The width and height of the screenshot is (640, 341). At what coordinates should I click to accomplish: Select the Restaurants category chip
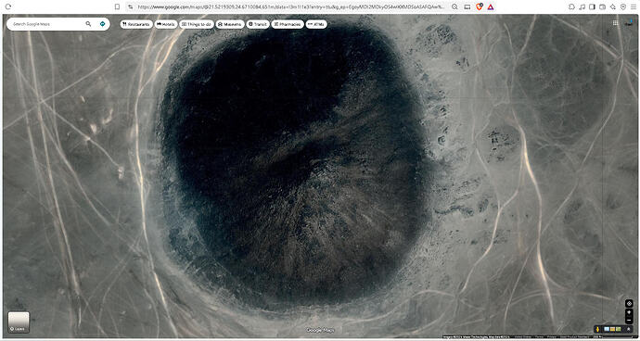tap(136, 24)
